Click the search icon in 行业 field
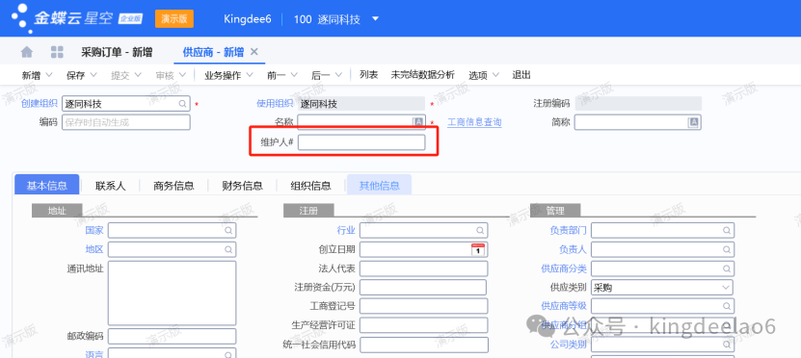801x358 pixels. pos(480,231)
